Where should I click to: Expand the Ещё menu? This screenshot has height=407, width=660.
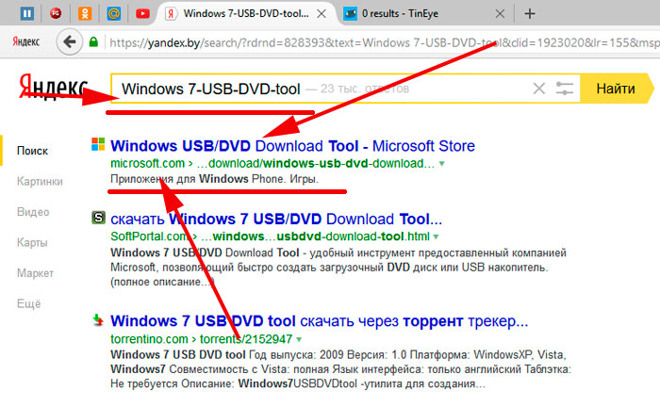28,303
